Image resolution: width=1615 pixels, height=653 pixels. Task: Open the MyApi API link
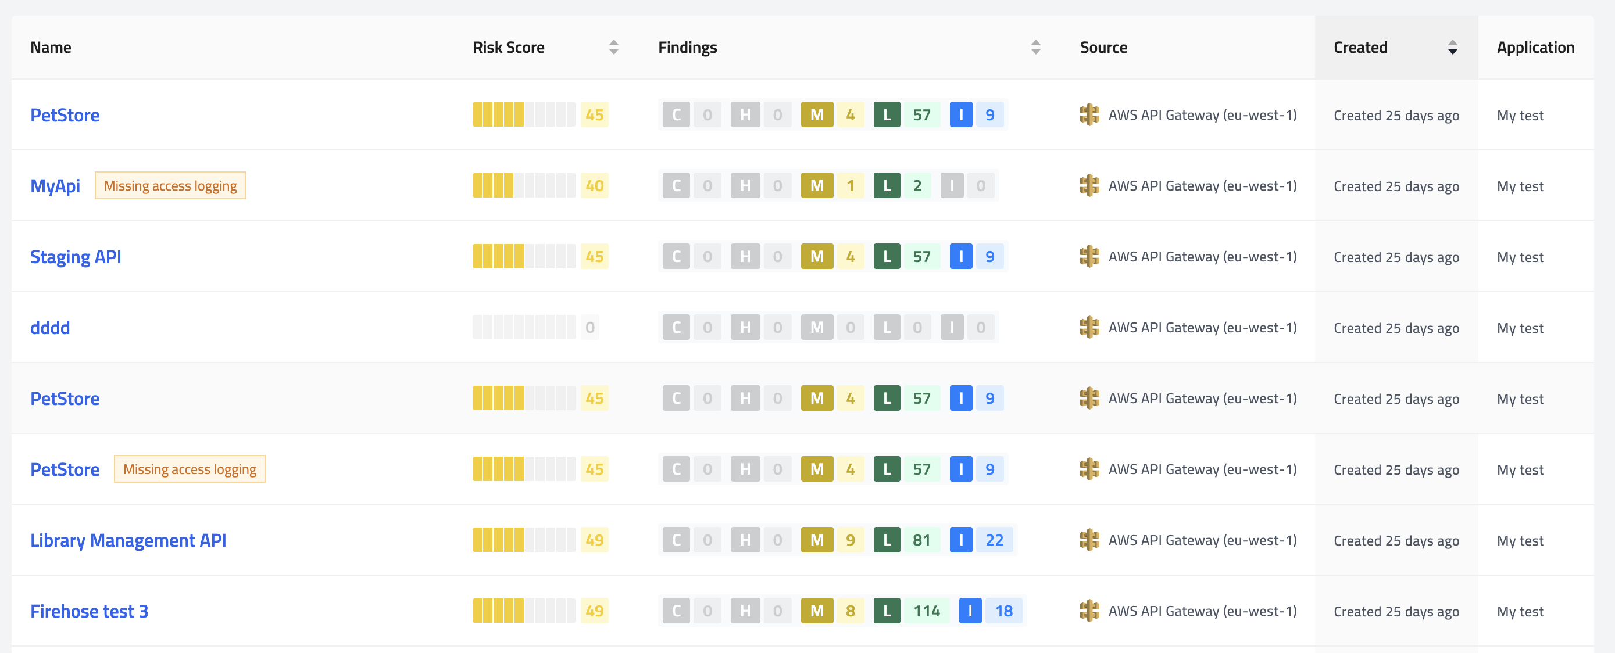(x=55, y=185)
